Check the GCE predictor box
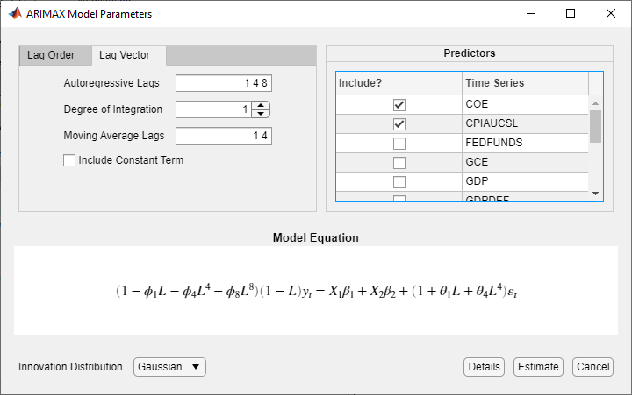 [x=399, y=162]
